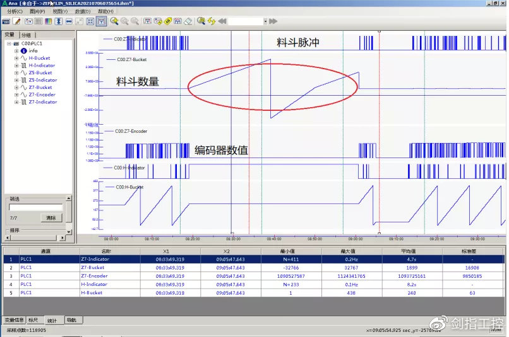This screenshot has height=337, width=509.
Task: Click the yellow lightning bolts icon
Action: [x=212, y=21]
